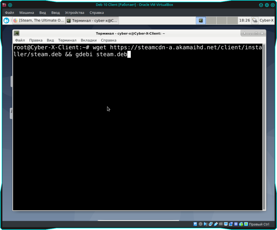Open VirtualBox Машина menu

(27, 13)
